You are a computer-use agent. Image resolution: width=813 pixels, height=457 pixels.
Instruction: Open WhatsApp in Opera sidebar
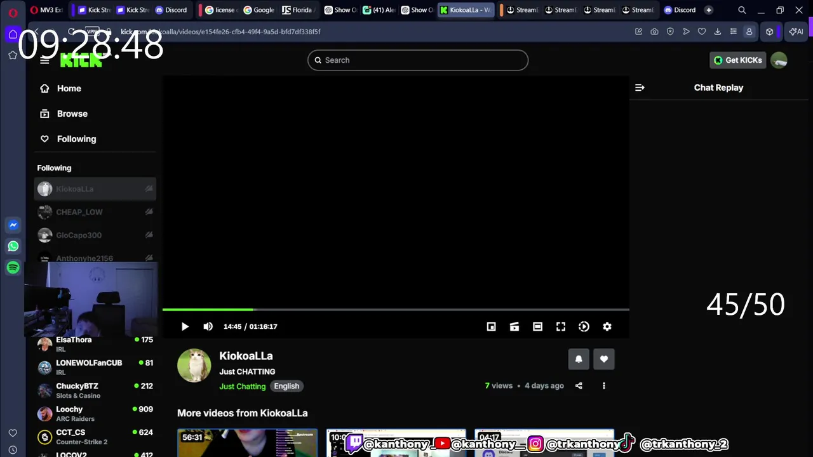pos(13,246)
